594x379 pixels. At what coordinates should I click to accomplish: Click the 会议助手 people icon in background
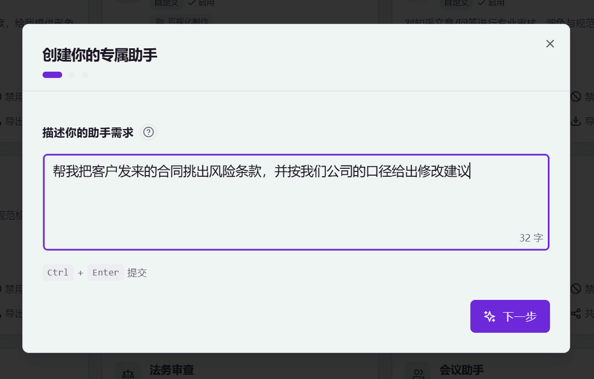(x=418, y=373)
